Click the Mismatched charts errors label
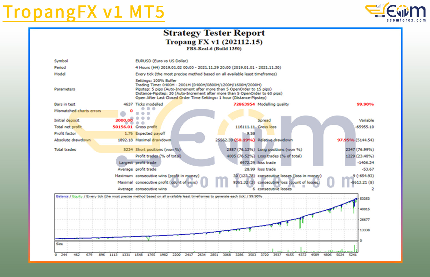The height and width of the screenshot is (277, 430). click(78, 111)
